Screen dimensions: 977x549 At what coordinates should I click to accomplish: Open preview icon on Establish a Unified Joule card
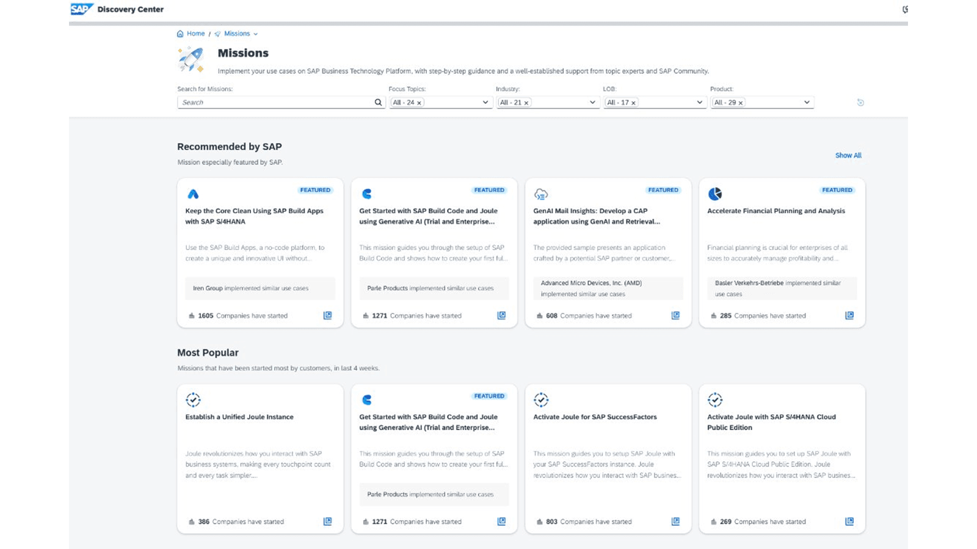[x=327, y=522]
